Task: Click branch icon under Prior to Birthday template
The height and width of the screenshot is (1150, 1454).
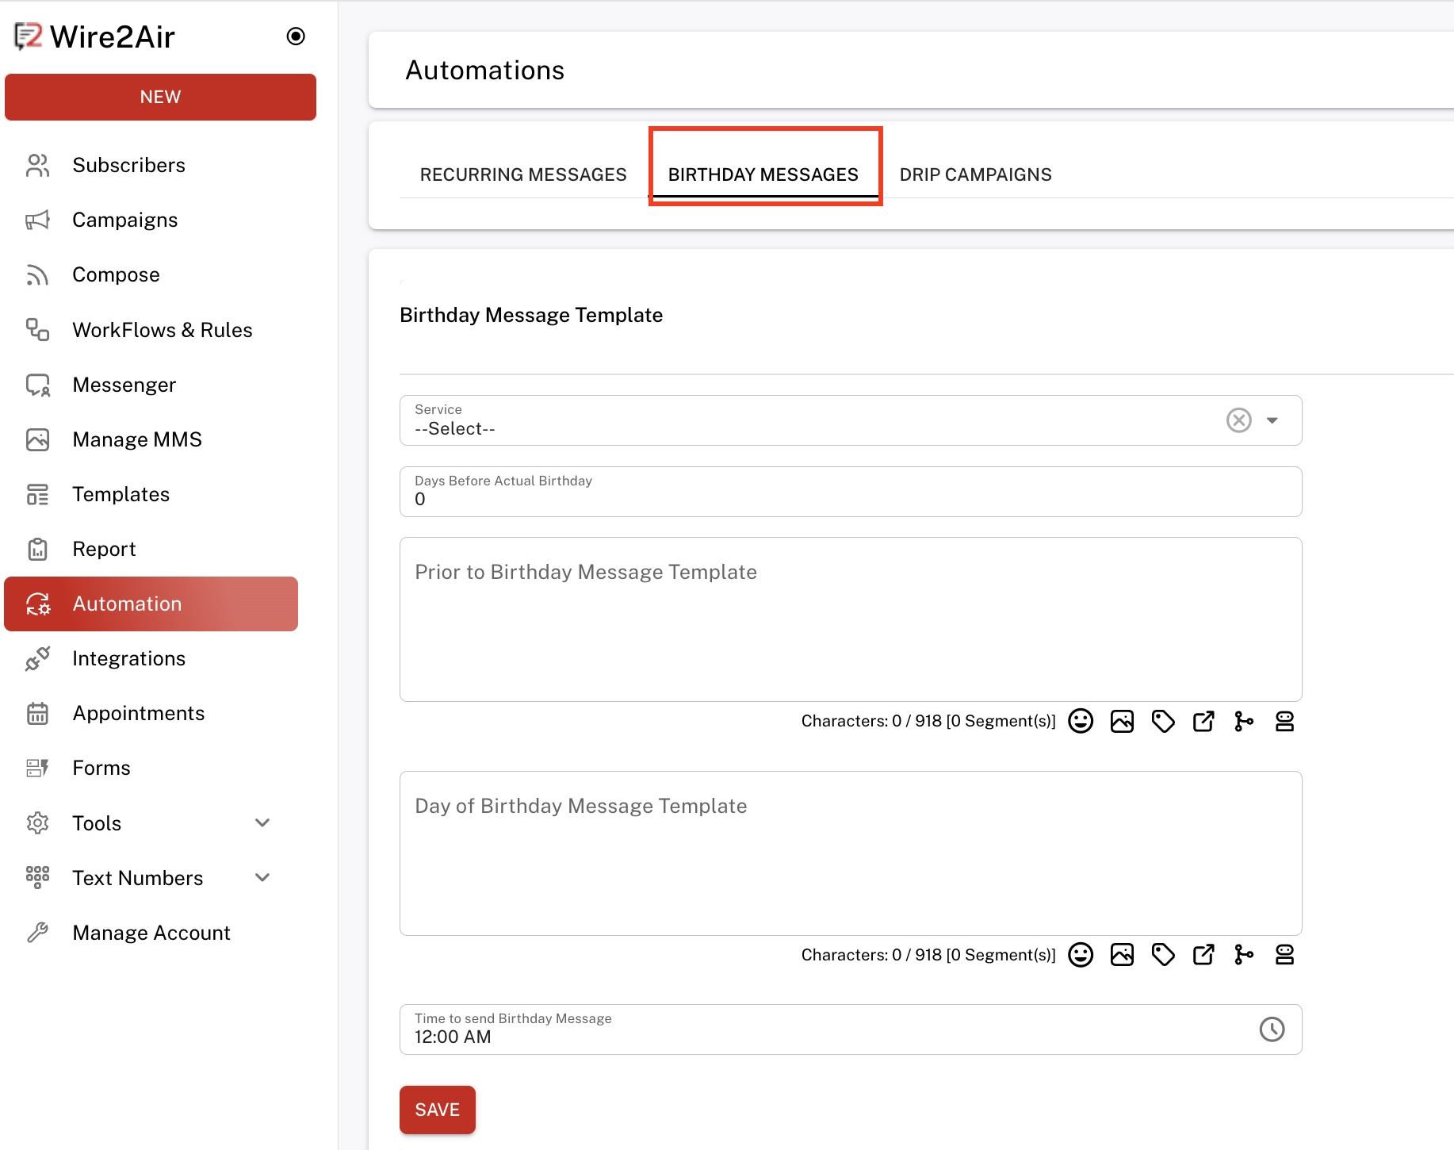Action: pos(1244,721)
